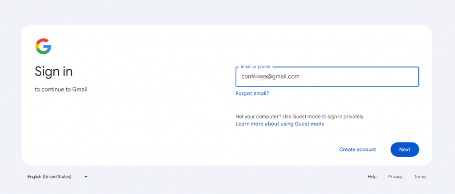455x194 pixels.
Task: Click the Sign in heading
Action: (54, 71)
